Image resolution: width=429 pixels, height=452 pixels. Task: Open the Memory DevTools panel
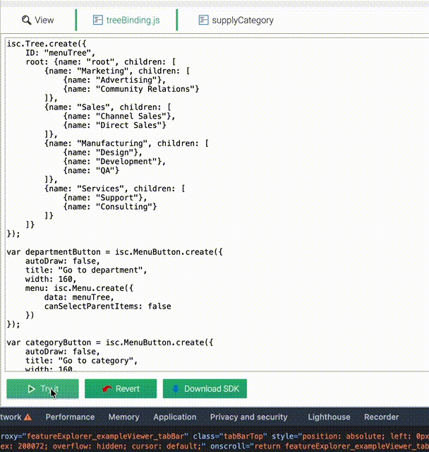pos(123,417)
